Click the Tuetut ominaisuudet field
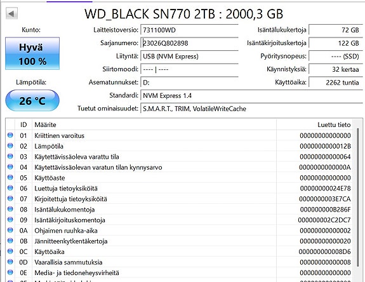Image resolution: width=365 pixels, height=282 pixels. pyautogui.click(x=251, y=109)
